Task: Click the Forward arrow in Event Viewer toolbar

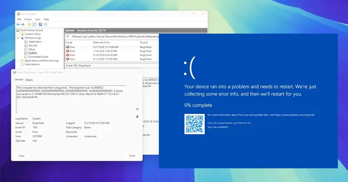Action: [x=23, y=24]
